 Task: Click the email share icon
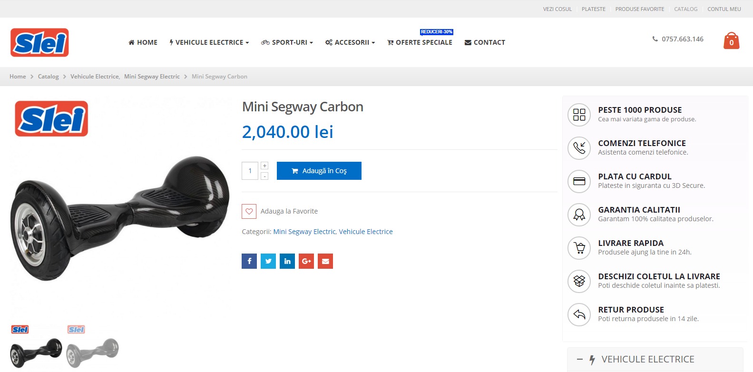(325, 261)
